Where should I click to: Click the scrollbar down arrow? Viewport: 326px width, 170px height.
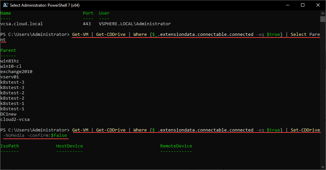pyautogui.click(x=323, y=167)
